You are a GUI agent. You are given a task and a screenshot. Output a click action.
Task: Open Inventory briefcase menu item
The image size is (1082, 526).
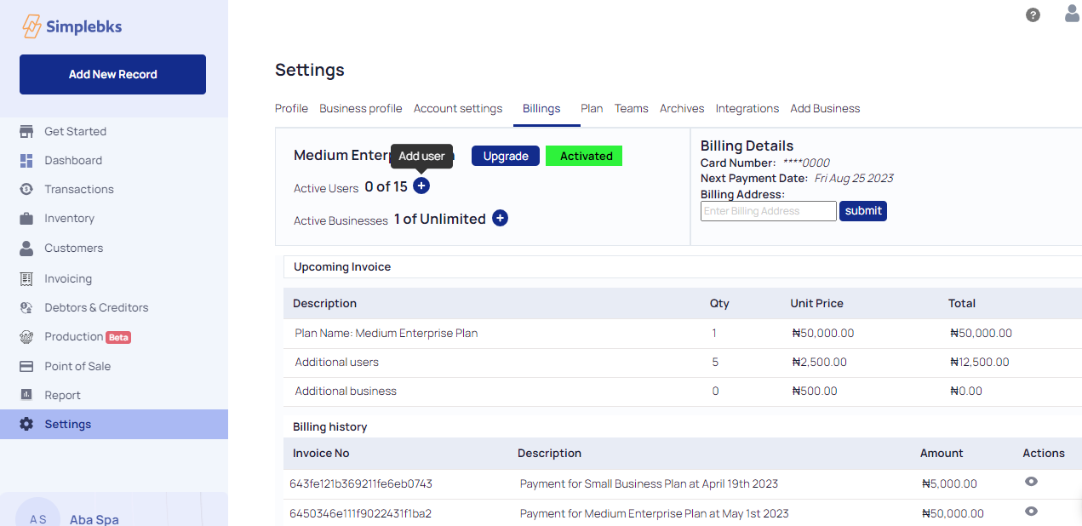[69, 218]
